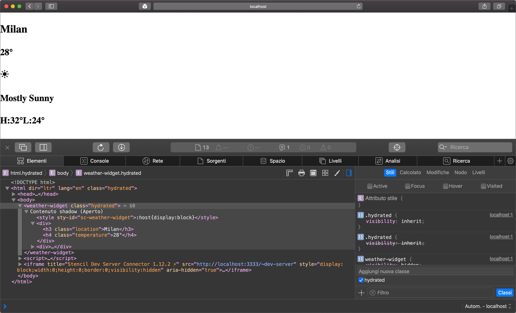Add a new style rule plus icon
The image size is (516, 313).
point(361,293)
